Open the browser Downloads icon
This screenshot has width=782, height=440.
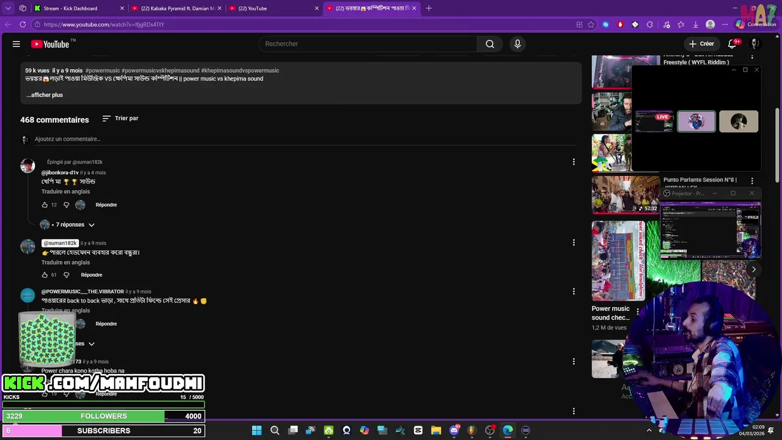(x=695, y=24)
